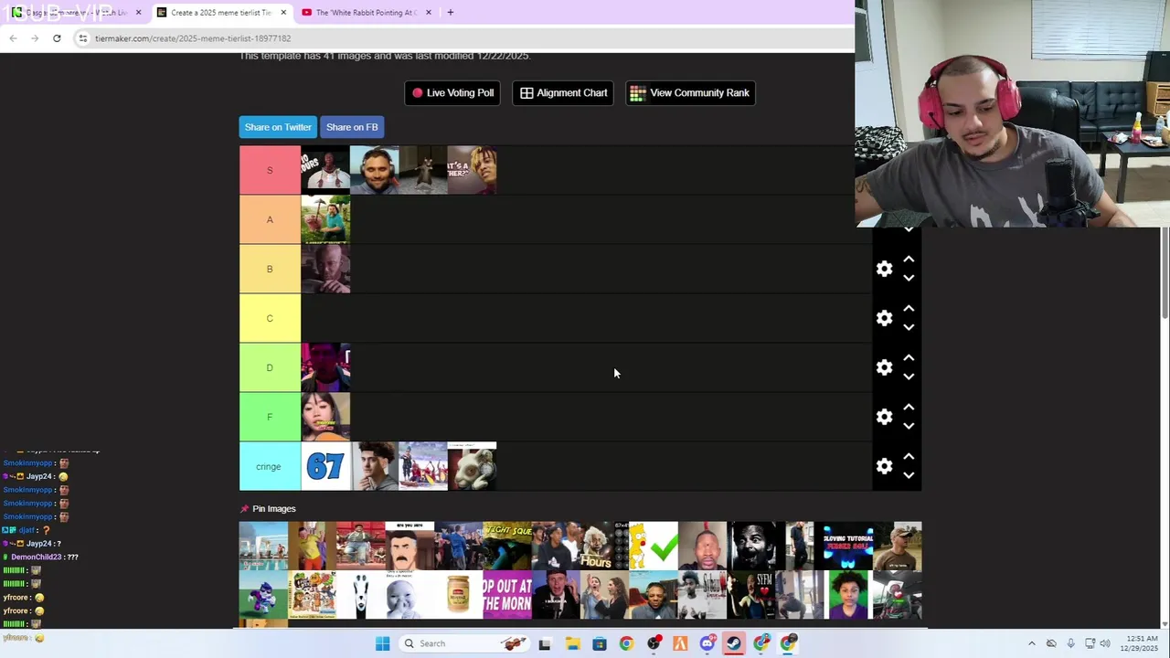The image size is (1170, 658).
Task: Click the yellow C tier label
Action: pyautogui.click(x=270, y=318)
